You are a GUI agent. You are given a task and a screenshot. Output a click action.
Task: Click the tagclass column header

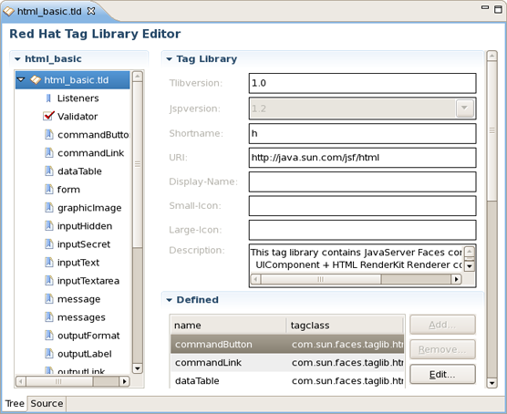pos(345,325)
